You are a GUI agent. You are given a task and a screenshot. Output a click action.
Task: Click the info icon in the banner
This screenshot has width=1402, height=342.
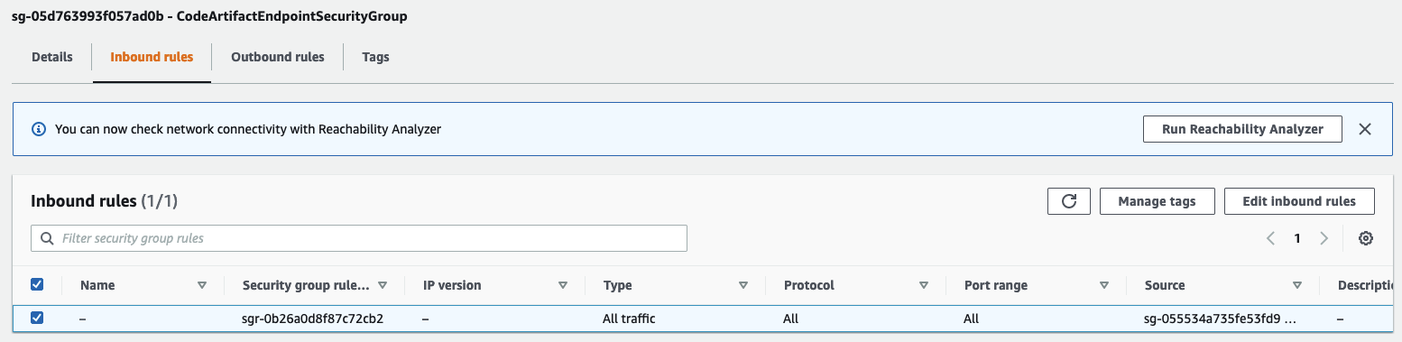(x=39, y=129)
